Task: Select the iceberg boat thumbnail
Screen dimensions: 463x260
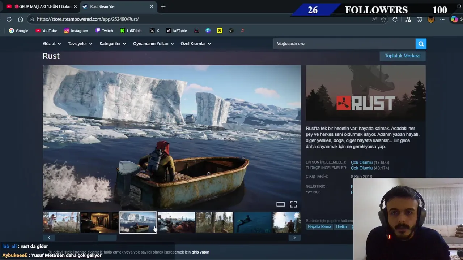Action: (x=138, y=222)
